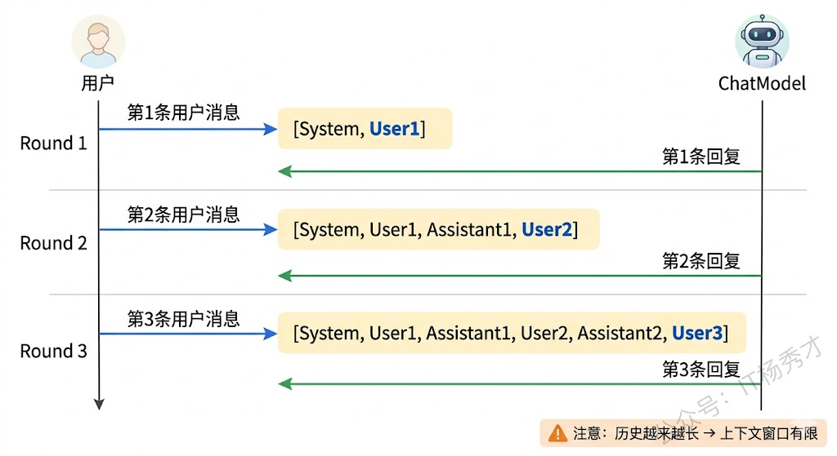
Task: Click the user avatar icon
Action: (98, 41)
